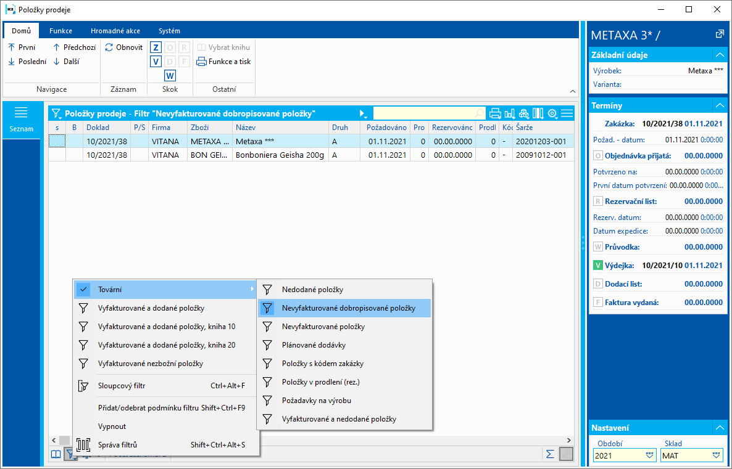The width and height of the screenshot is (732, 469).
Task: Select Vyfakturované a nedodané položky filter
Action: click(x=344, y=419)
